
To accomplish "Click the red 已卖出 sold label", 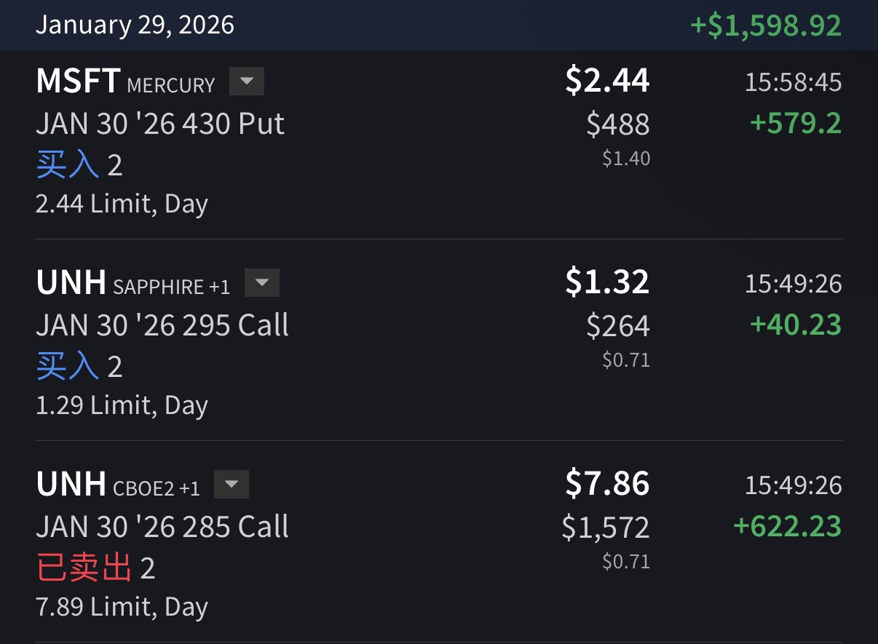I will (84, 568).
